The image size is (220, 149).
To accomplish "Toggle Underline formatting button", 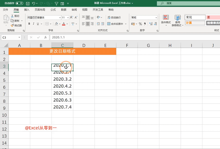I will 38,24.
